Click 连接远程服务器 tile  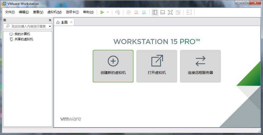[201, 66]
